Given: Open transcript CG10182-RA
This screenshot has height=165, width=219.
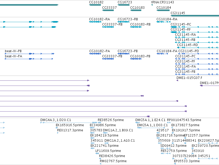Looking at the screenshot, I should click(99, 19).
